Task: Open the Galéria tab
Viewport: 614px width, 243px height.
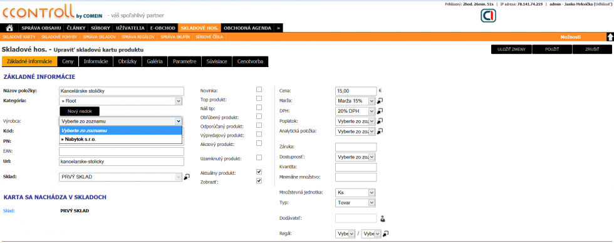Action: click(x=155, y=62)
